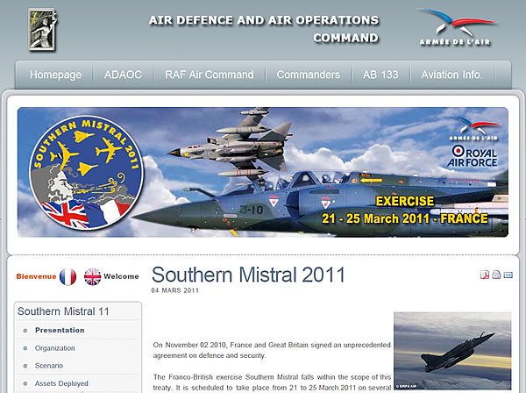Click the command emblem logo in header
The height and width of the screenshot is (393, 526).
[x=43, y=30]
